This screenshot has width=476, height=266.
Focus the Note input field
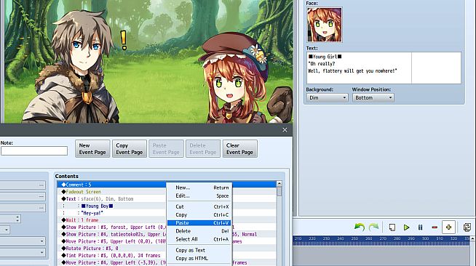(34, 151)
